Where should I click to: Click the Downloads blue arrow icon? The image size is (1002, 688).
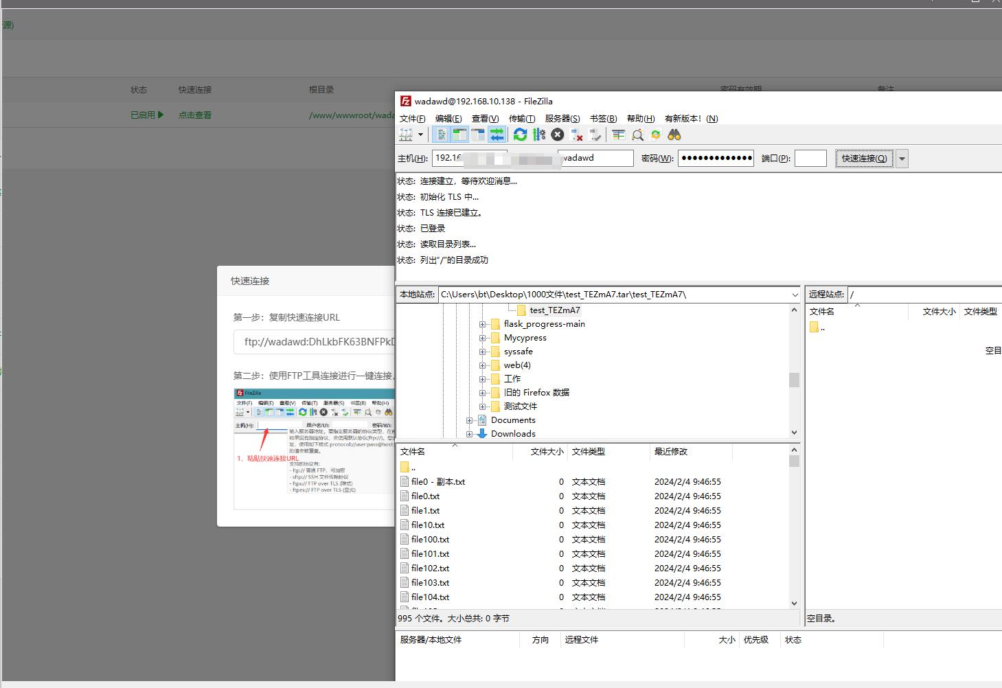click(482, 433)
